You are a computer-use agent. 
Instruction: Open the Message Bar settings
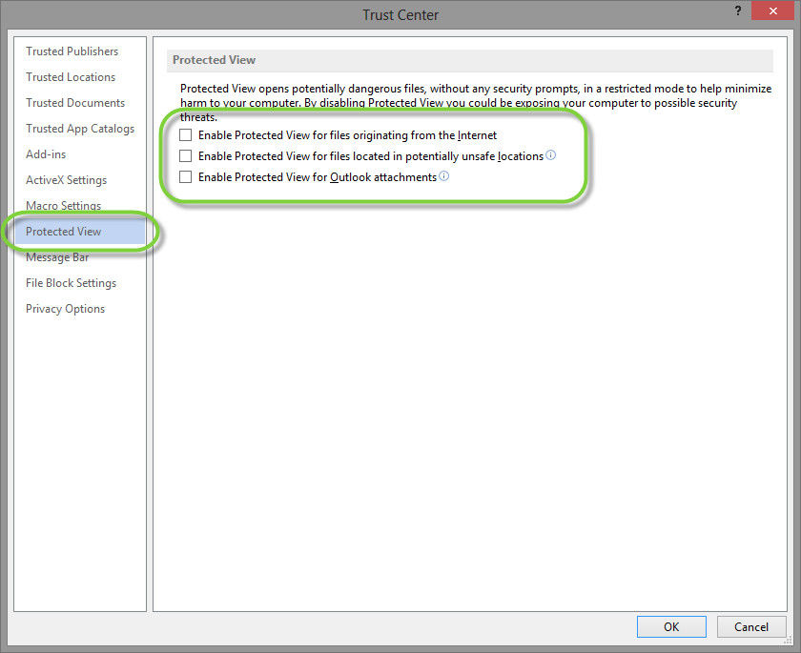[x=57, y=257]
